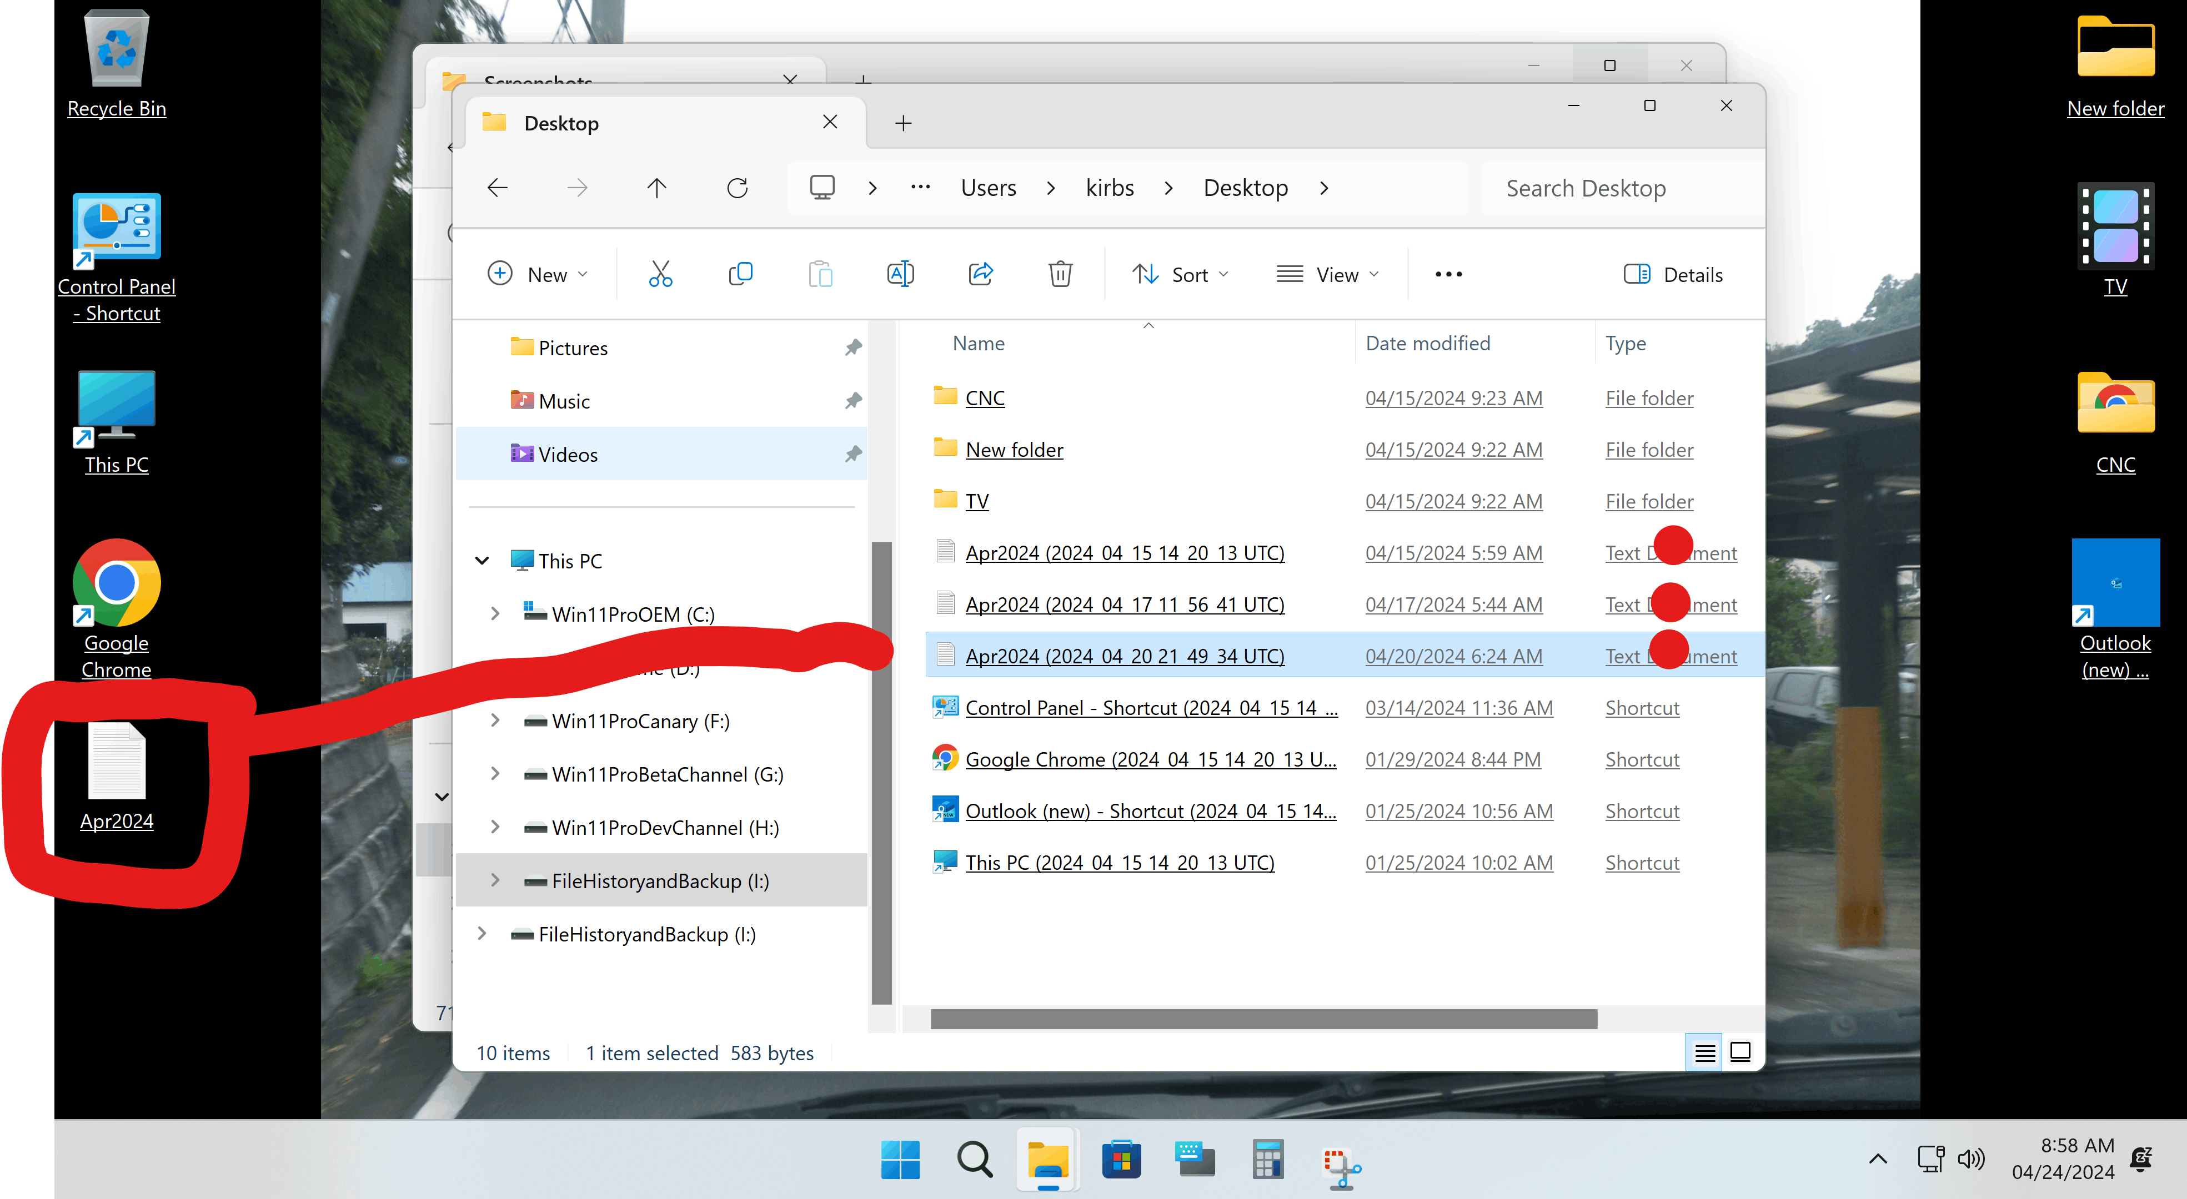Viewport: 2187px width, 1199px height.
Task: Click kirbs in the address path
Action: pos(1110,188)
